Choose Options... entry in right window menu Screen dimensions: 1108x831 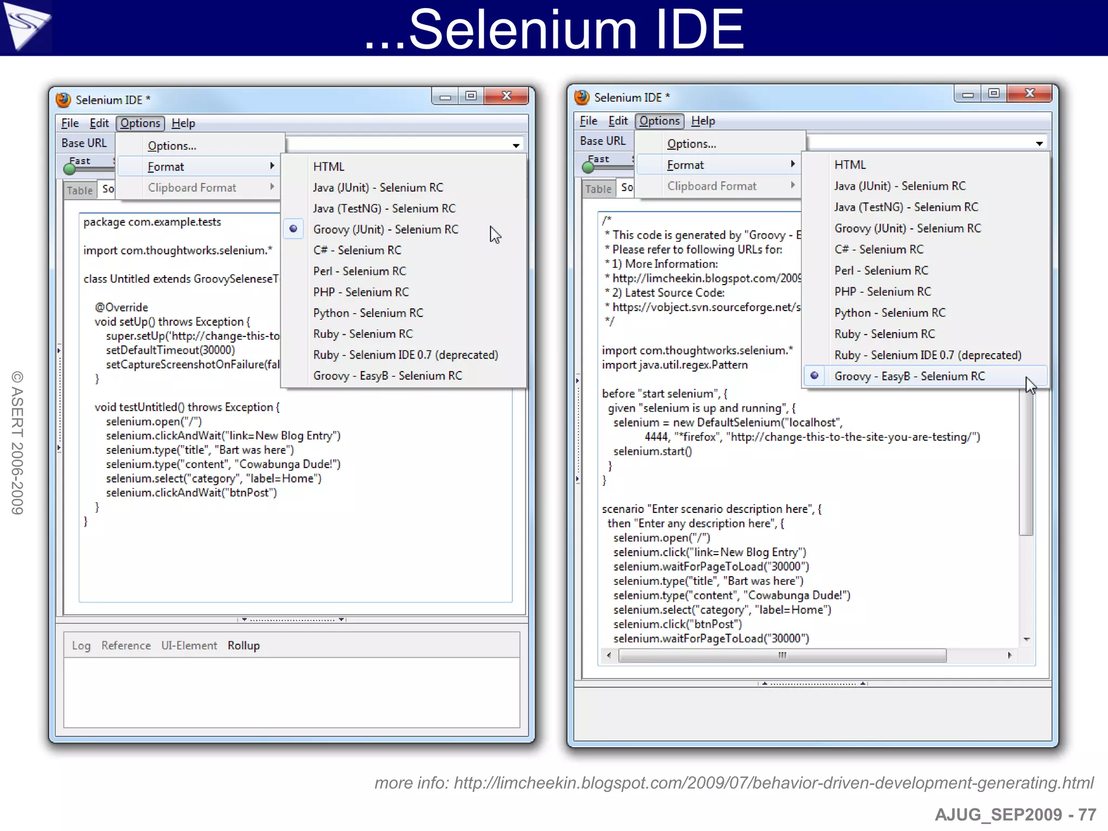click(x=718, y=144)
